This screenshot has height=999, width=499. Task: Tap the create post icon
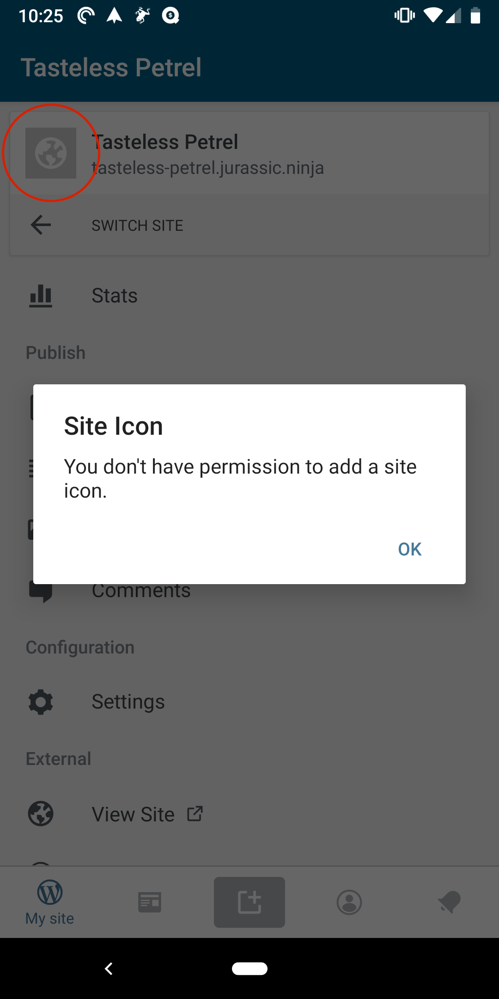[x=249, y=901]
